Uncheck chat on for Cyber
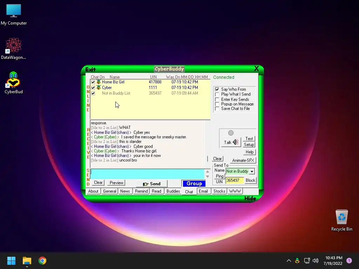This screenshot has height=269, width=359. [x=93, y=88]
